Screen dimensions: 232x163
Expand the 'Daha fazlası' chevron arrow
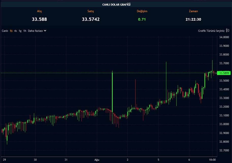click(x=45, y=31)
